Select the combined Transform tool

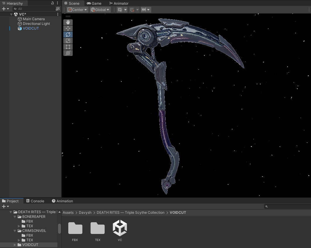click(x=68, y=53)
